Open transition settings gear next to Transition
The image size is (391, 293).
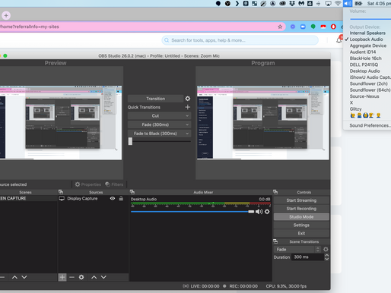tap(187, 99)
